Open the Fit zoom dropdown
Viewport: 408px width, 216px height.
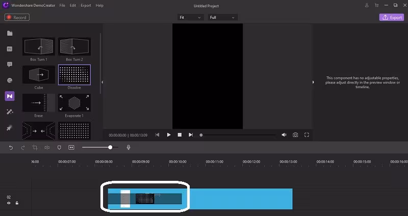190,17
